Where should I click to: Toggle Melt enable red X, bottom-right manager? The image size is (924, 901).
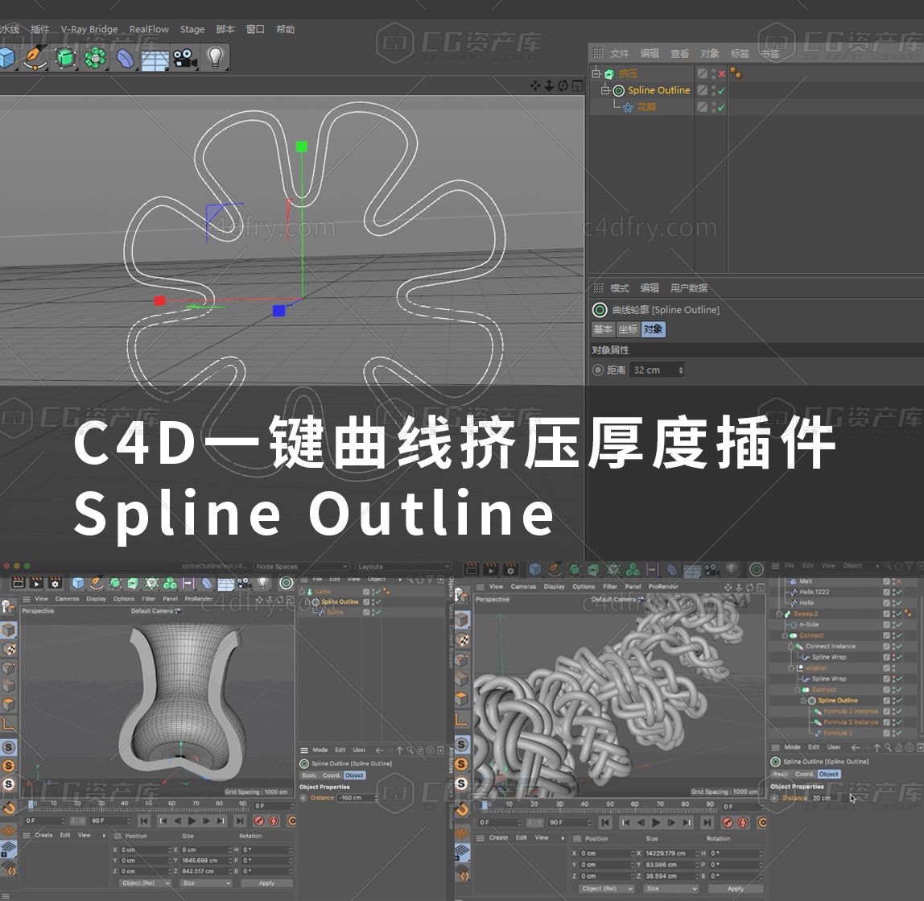[x=899, y=581]
